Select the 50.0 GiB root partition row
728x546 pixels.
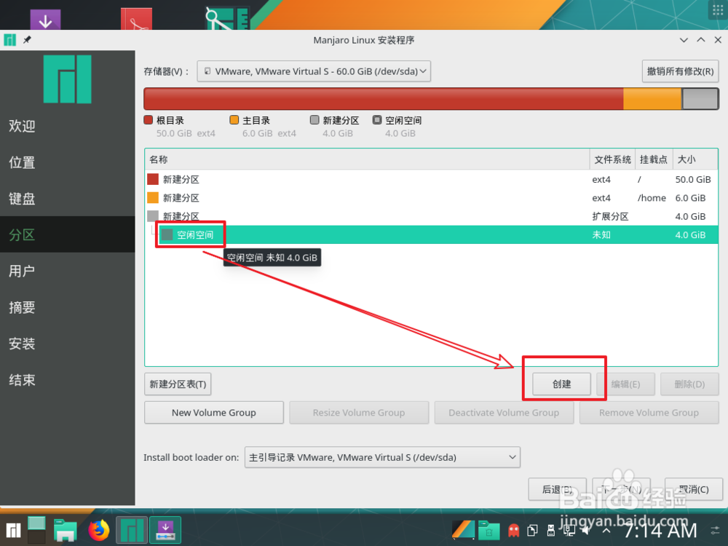(431, 179)
